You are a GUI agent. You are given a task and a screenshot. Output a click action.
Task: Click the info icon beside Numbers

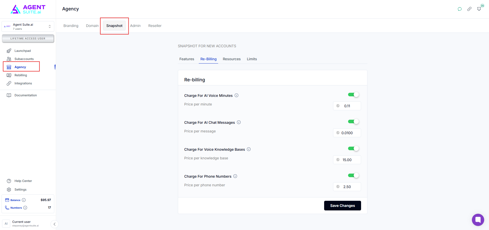click(25, 208)
